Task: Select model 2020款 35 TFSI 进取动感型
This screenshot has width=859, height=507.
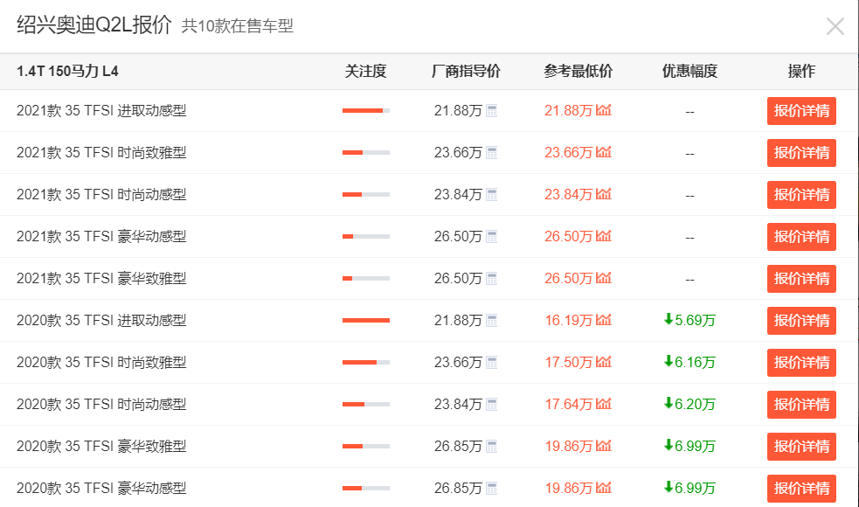Action: [x=101, y=321]
